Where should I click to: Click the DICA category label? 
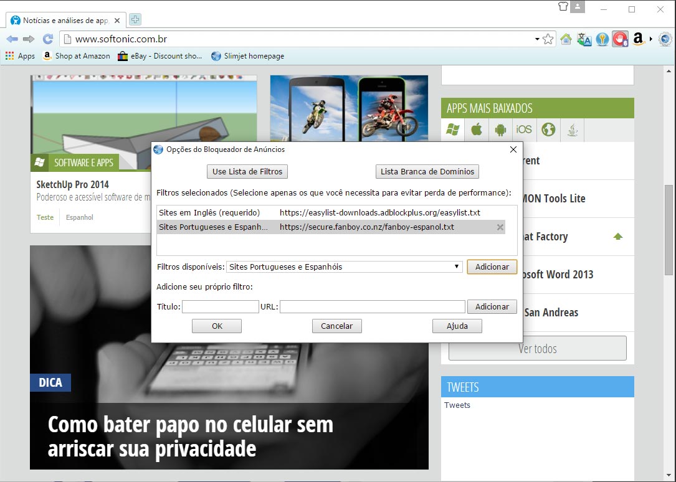[50, 382]
